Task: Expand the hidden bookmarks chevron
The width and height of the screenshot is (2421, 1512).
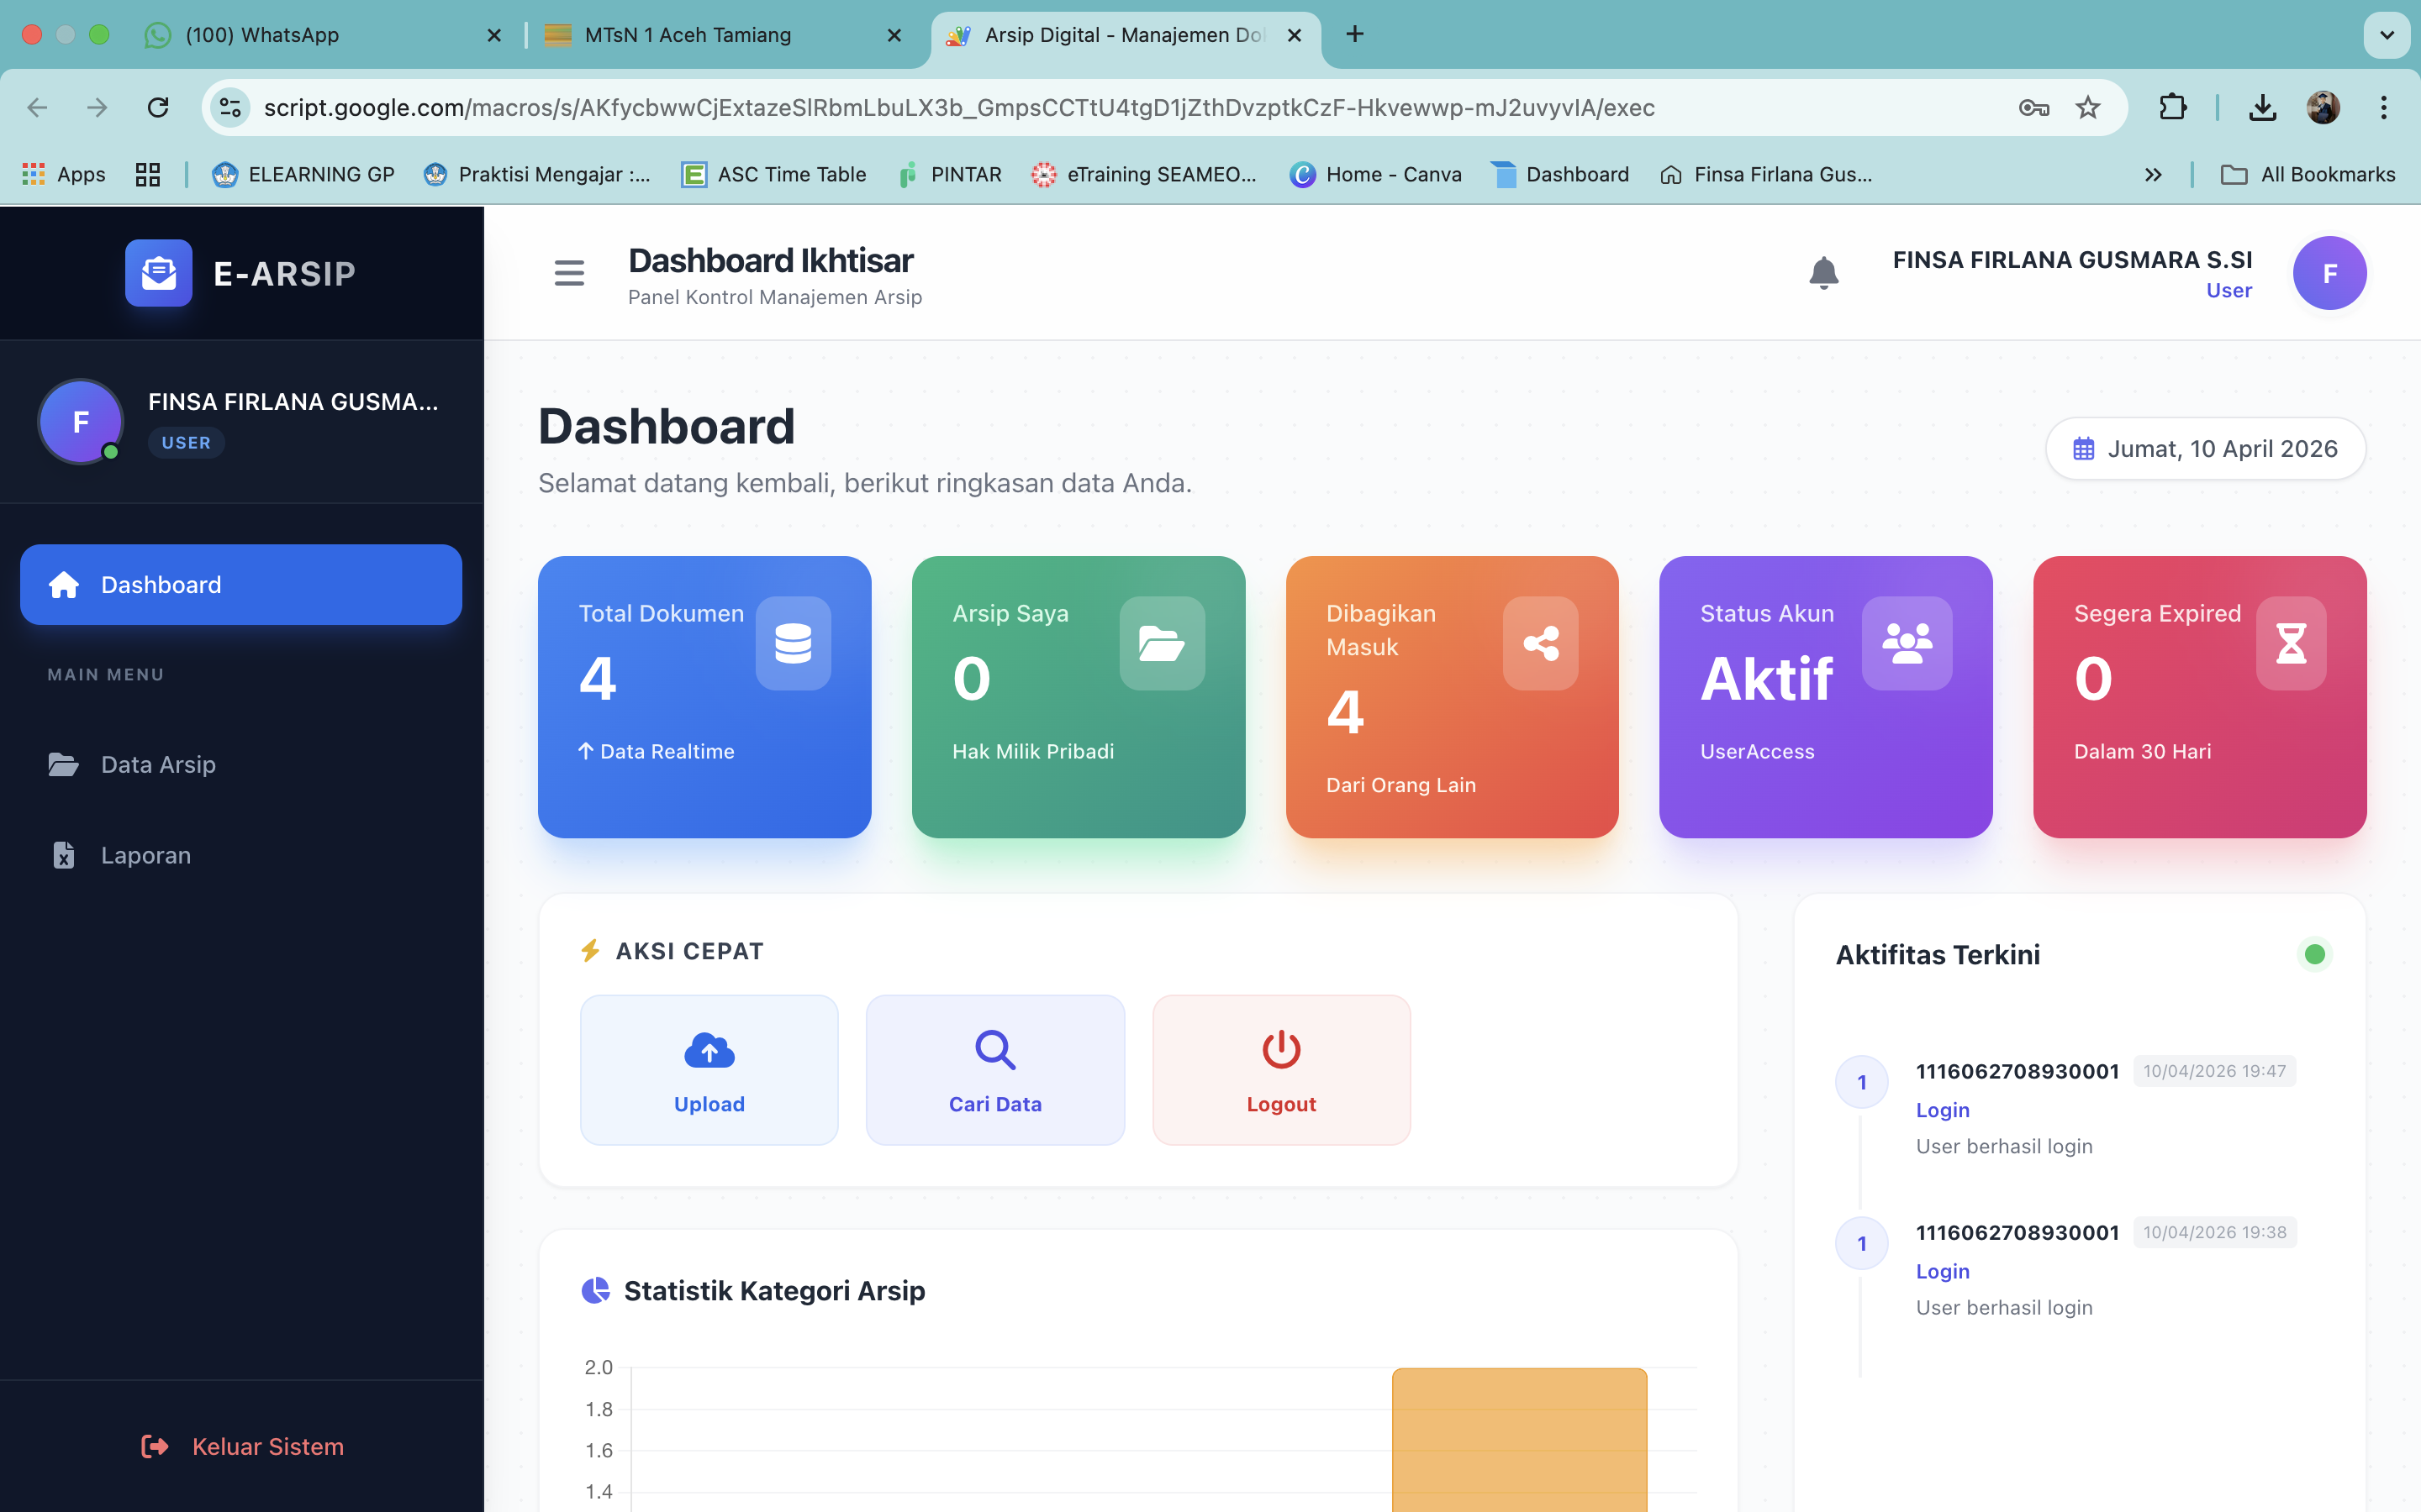Action: (2153, 175)
